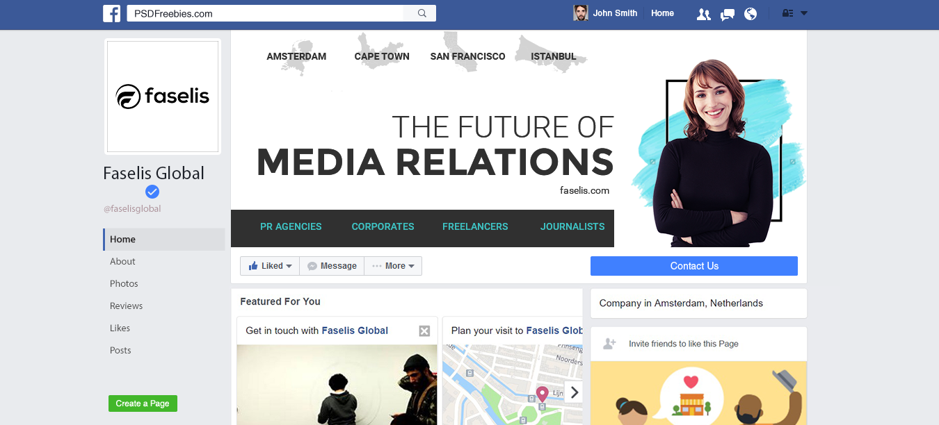Click the search magnifier icon
The image size is (939, 425).
pos(422,13)
